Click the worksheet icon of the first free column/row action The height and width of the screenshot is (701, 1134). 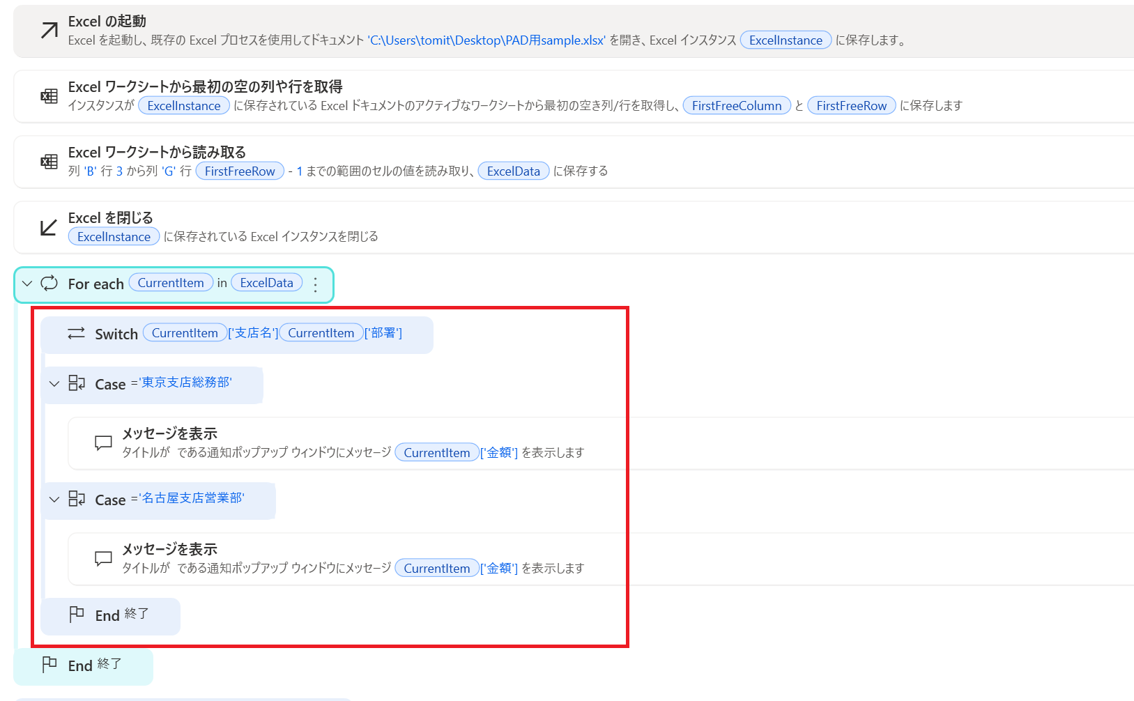point(49,96)
